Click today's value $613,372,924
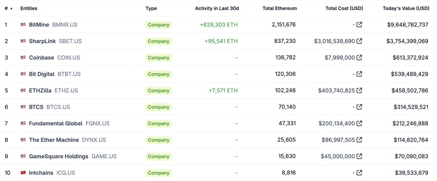The width and height of the screenshot is (437, 181). click(410, 58)
